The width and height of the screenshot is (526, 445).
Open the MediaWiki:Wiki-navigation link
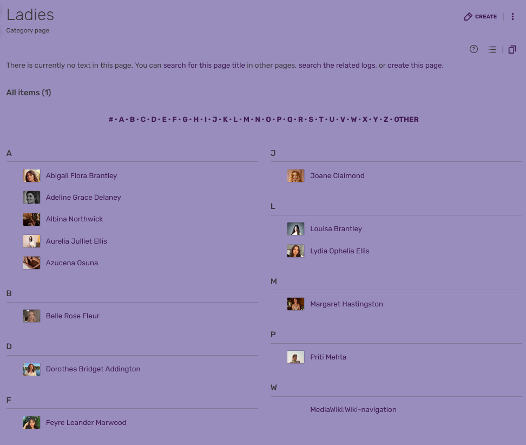(x=353, y=410)
